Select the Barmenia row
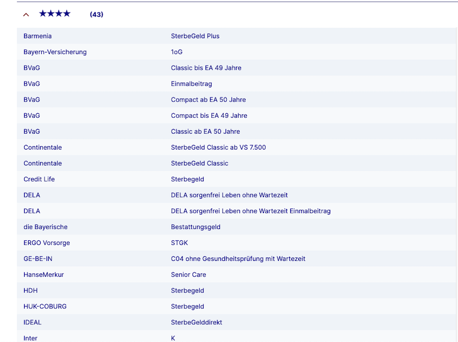Viewport: 458px width, 342px height. click(x=236, y=36)
